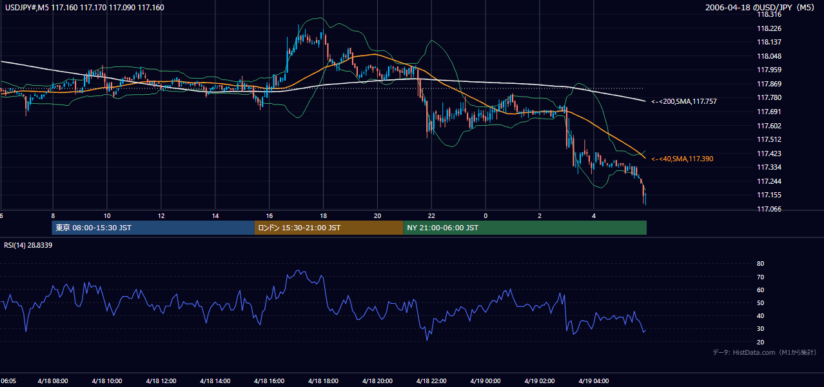Click price axis value 117.334
The height and width of the screenshot is (387, 824).
pyautogui.click(x=769, y=167)
